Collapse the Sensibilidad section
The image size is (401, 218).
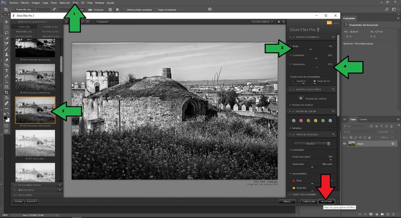tap(291, 174)
